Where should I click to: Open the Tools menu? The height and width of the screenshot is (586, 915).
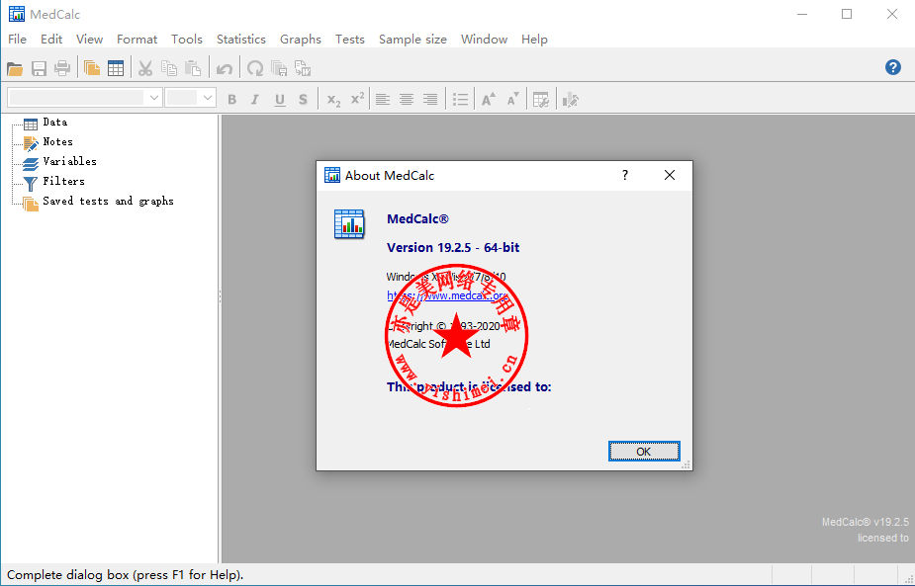tap(187, 40)
